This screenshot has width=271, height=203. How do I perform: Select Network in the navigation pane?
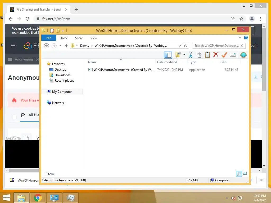click(x=58, y=103)
